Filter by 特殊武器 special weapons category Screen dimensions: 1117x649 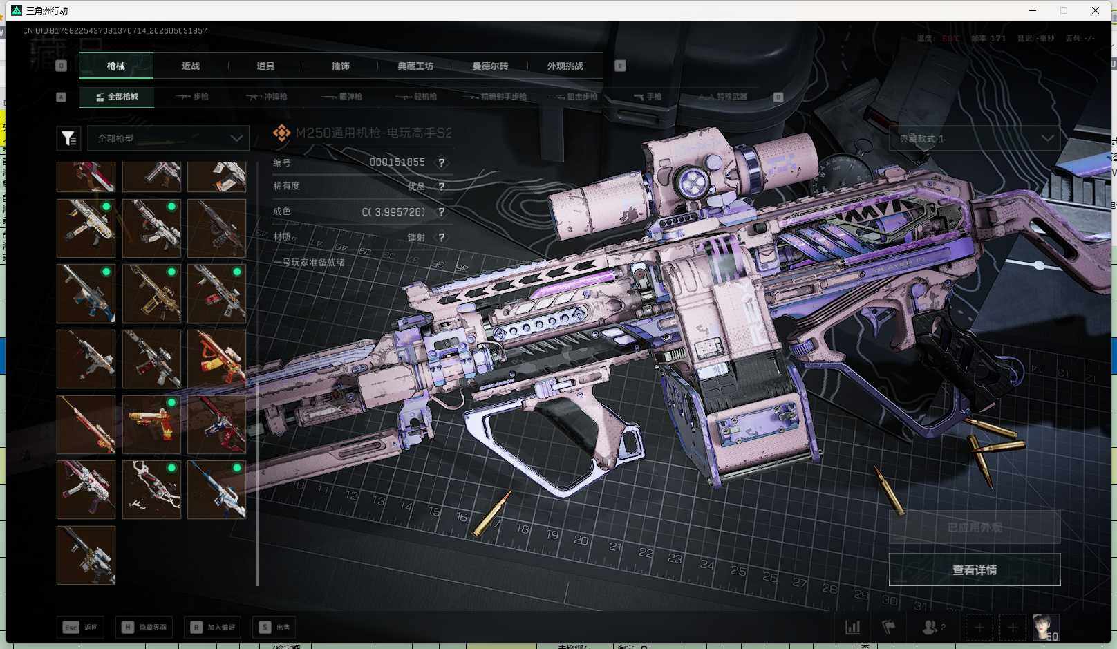[x=722, y=97]
